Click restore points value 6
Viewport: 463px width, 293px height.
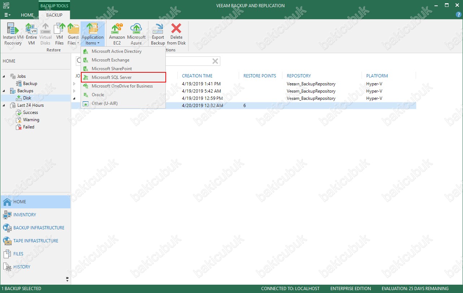click(x=245, y=106)
